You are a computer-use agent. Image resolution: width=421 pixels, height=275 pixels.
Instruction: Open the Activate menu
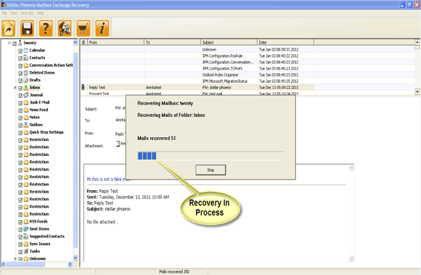pos(27,13)
